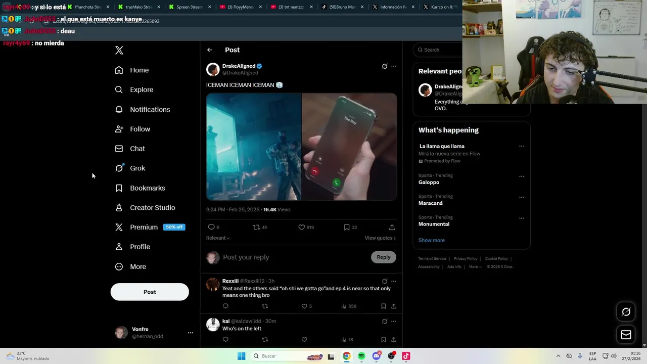Switch to trashfako Stream tab
Screen dimensions: 647x364
pos(139,7)
